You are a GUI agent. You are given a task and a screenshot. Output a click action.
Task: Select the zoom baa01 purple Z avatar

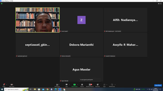tap(81, 20)
